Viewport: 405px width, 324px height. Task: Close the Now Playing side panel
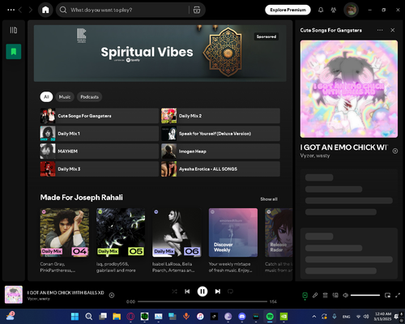point(393,30)
